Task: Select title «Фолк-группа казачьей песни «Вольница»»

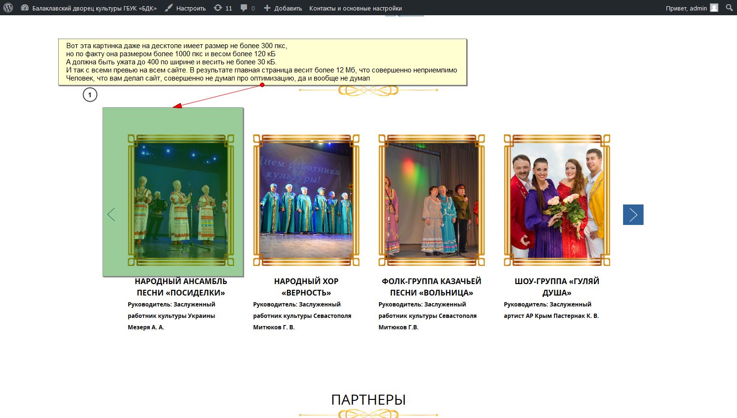Action: click(x=431, y=287)
